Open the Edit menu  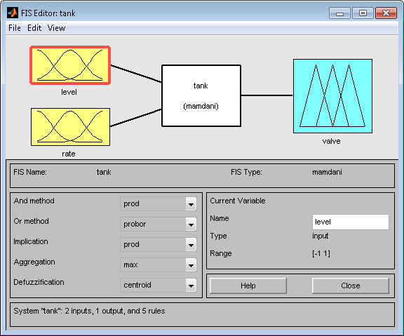[34, 28]
